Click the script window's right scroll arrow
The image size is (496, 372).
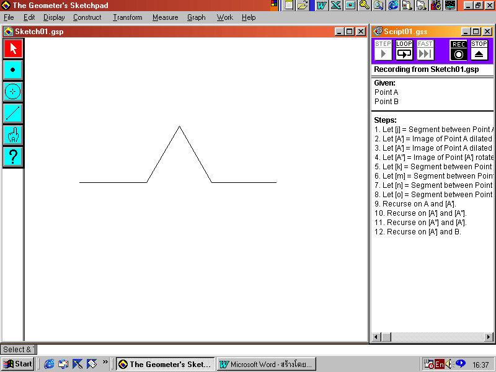pyautogui.click(x=489, y=337)
